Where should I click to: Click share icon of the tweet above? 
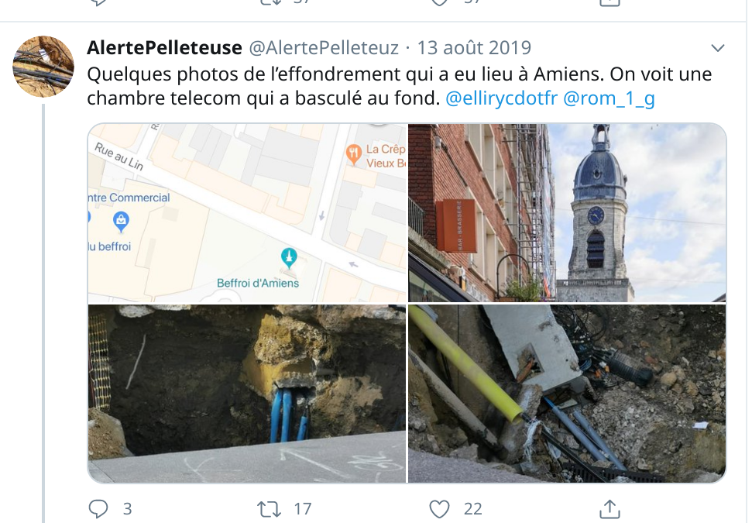click(x=609, y=2)
